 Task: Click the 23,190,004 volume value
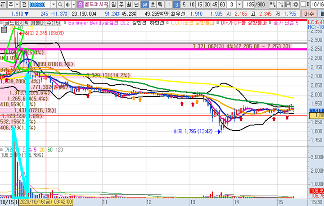(x=84, y=14)
